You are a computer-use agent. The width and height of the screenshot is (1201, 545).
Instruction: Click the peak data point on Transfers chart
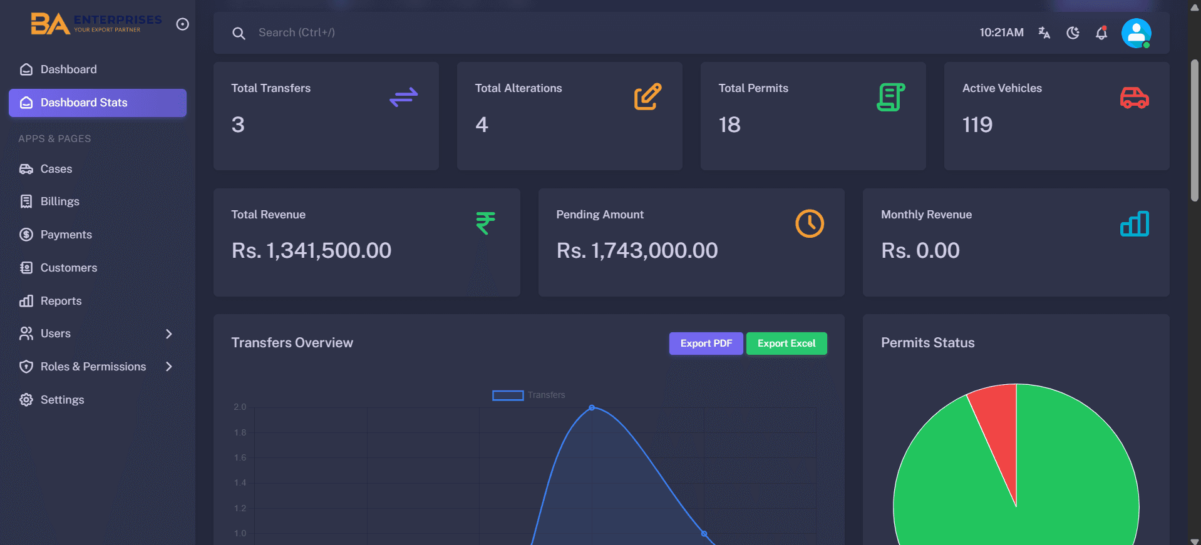pyautogui.click(x=592, y=408)
